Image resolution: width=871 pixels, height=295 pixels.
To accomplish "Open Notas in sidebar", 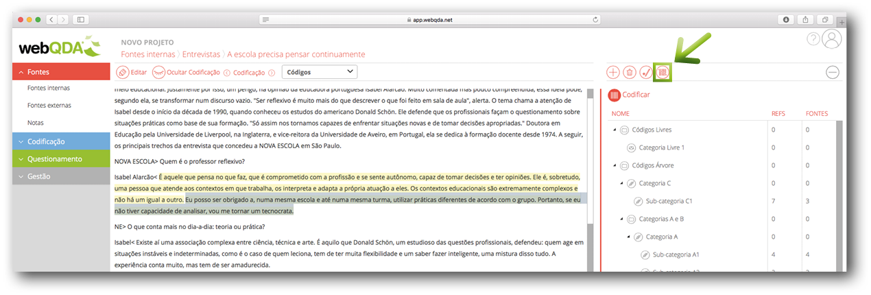I will (36, 122).
